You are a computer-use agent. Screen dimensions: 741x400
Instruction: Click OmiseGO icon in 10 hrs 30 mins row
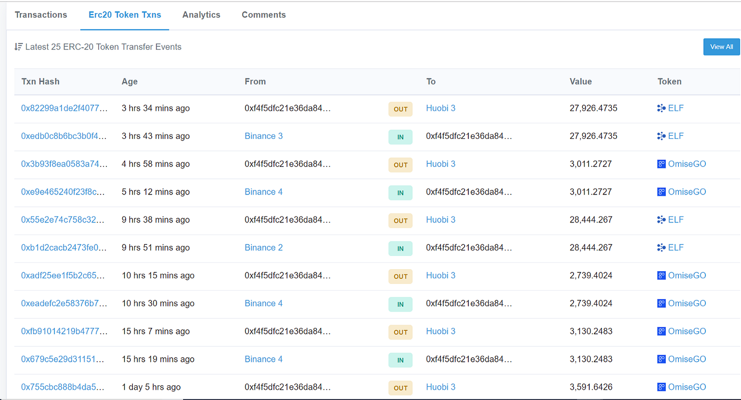coord(662,303)
